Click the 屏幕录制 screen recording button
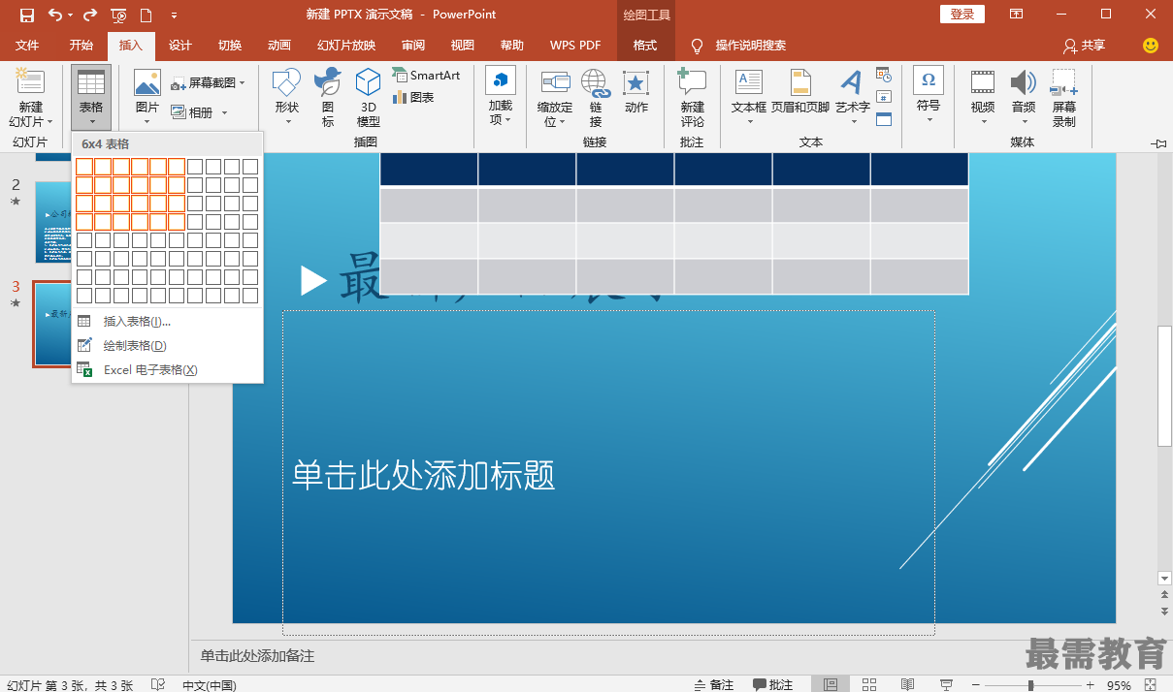Viewport: 1173px width, 692px height. point(1064,99)
